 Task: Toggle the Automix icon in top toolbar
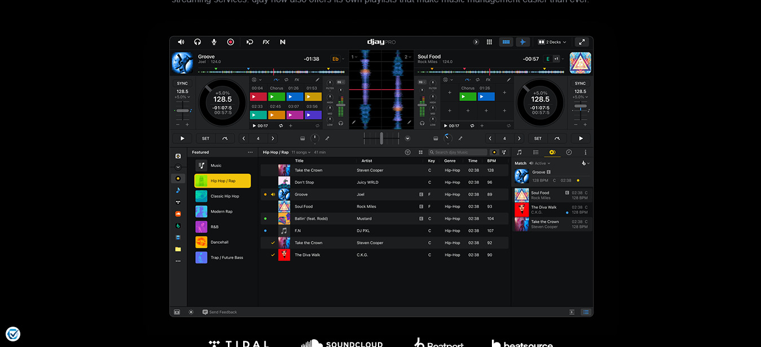point(249,42)
